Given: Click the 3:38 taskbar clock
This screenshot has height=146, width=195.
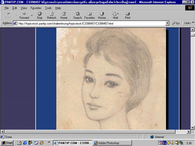Looking at the screenshot, I should (x=189, y=143).
